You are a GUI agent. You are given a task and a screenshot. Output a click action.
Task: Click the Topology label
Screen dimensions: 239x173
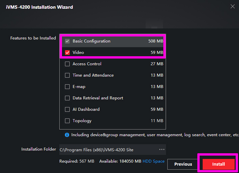pos(82,121)
